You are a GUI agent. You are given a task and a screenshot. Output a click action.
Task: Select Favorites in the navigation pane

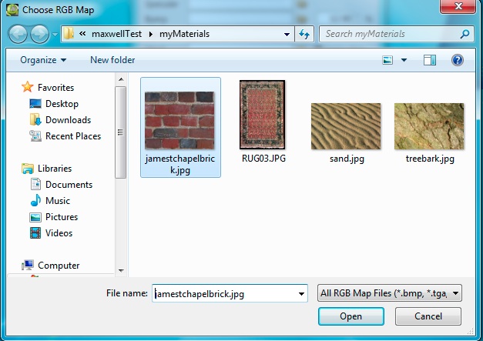(x=55, y=88)
